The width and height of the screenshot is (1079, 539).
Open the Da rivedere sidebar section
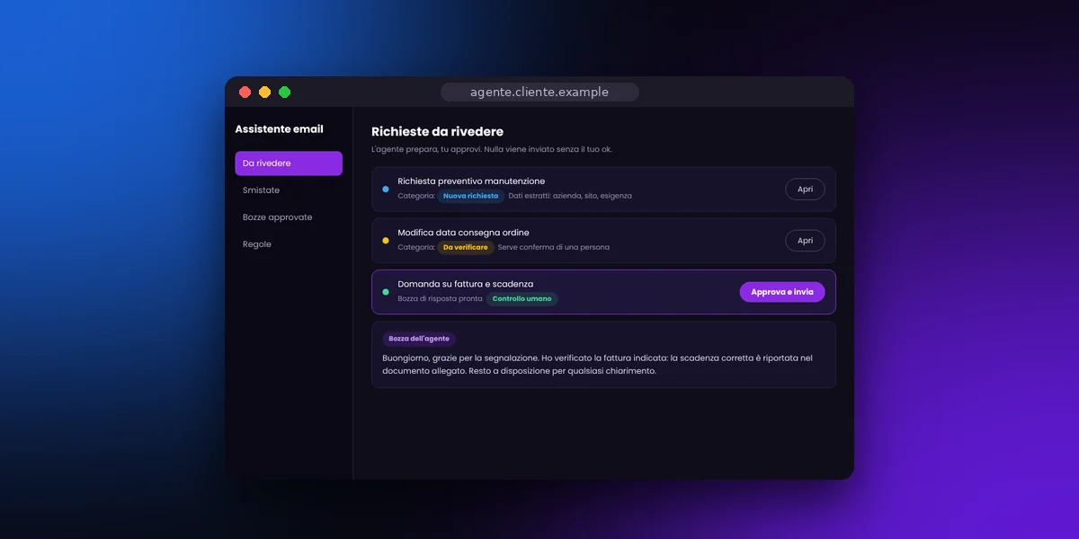tap(289, 163)
